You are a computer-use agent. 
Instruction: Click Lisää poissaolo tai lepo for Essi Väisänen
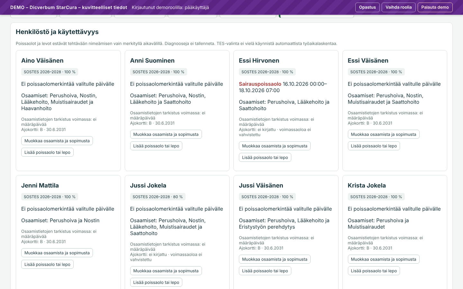(374, 146)
